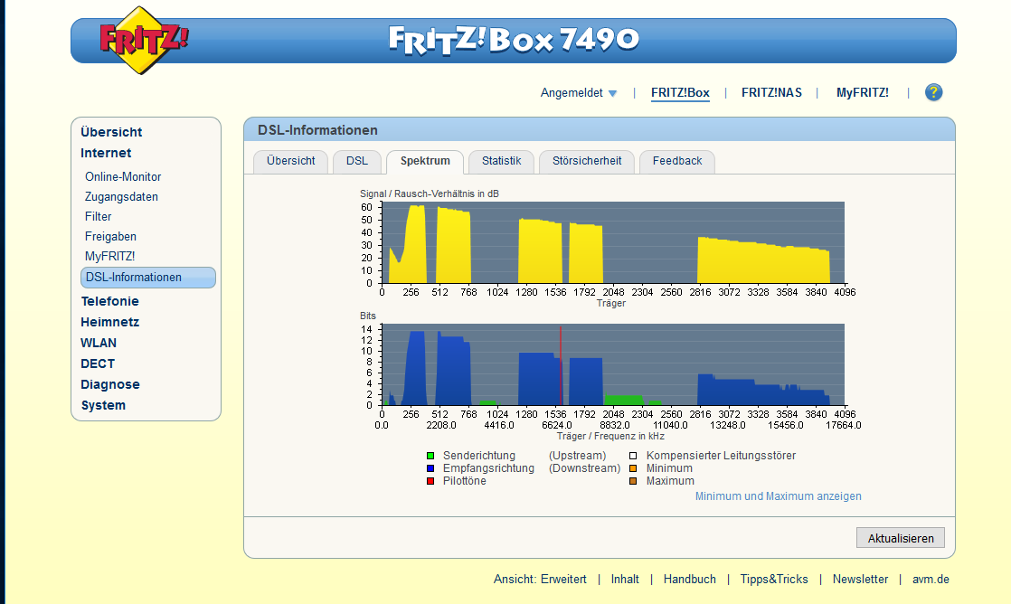Click the green Senderichtung legend swatch
1011x604 pixels.
tap(430, 456)
